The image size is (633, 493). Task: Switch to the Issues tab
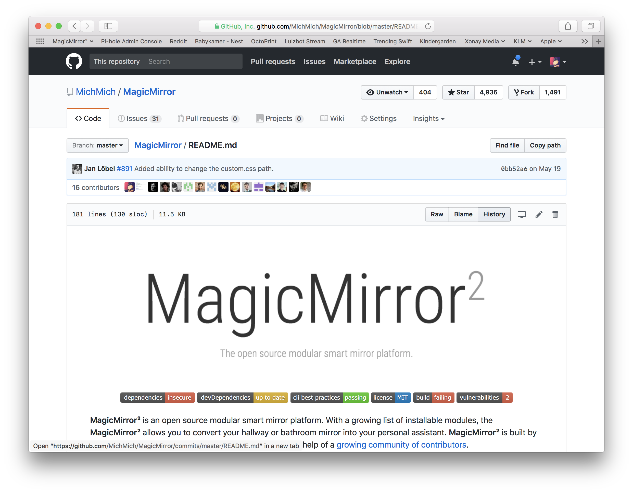pos(140,119)
